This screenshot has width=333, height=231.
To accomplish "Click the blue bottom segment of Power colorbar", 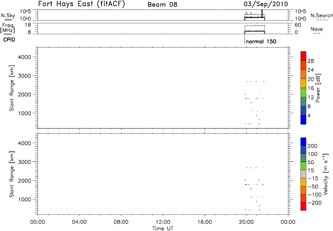I will click(x=303, y=120).
